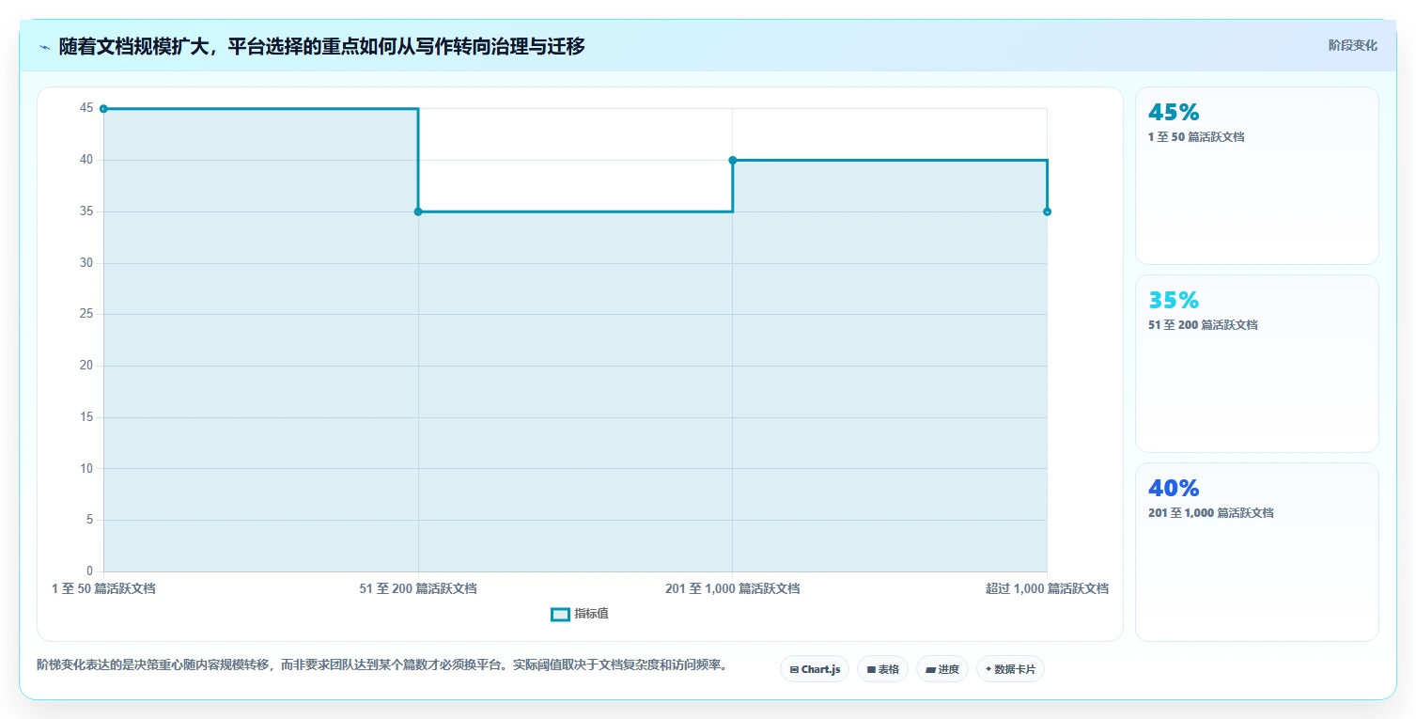Screen dimensions: 1416x719
Task: Click the 51 至 200 篇活跃文档 card caption
Action: (1203, 324)
